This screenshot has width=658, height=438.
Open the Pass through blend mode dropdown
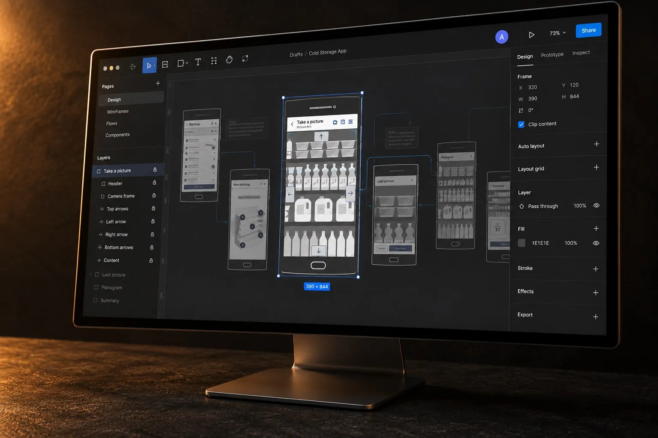[x=538, y=206]
